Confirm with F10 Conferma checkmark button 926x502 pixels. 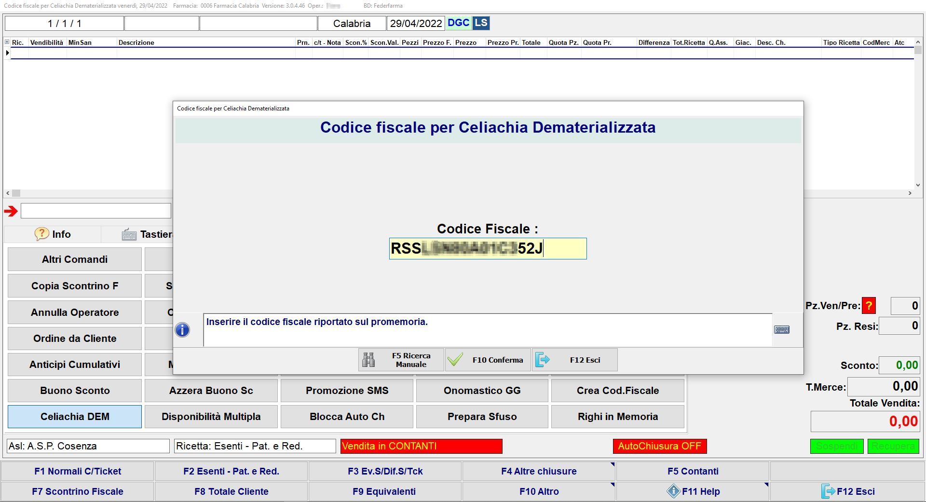click(x=488, y=360)
